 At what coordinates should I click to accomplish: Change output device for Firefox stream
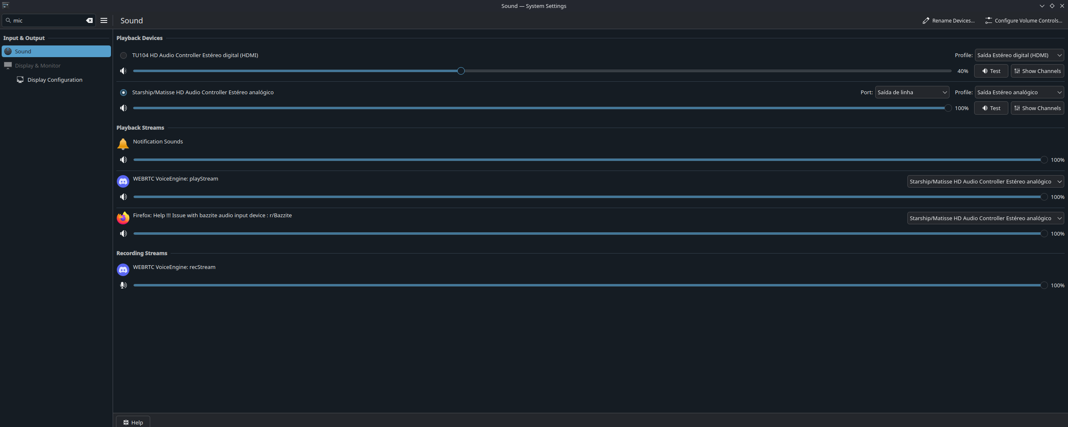[985, 218]
